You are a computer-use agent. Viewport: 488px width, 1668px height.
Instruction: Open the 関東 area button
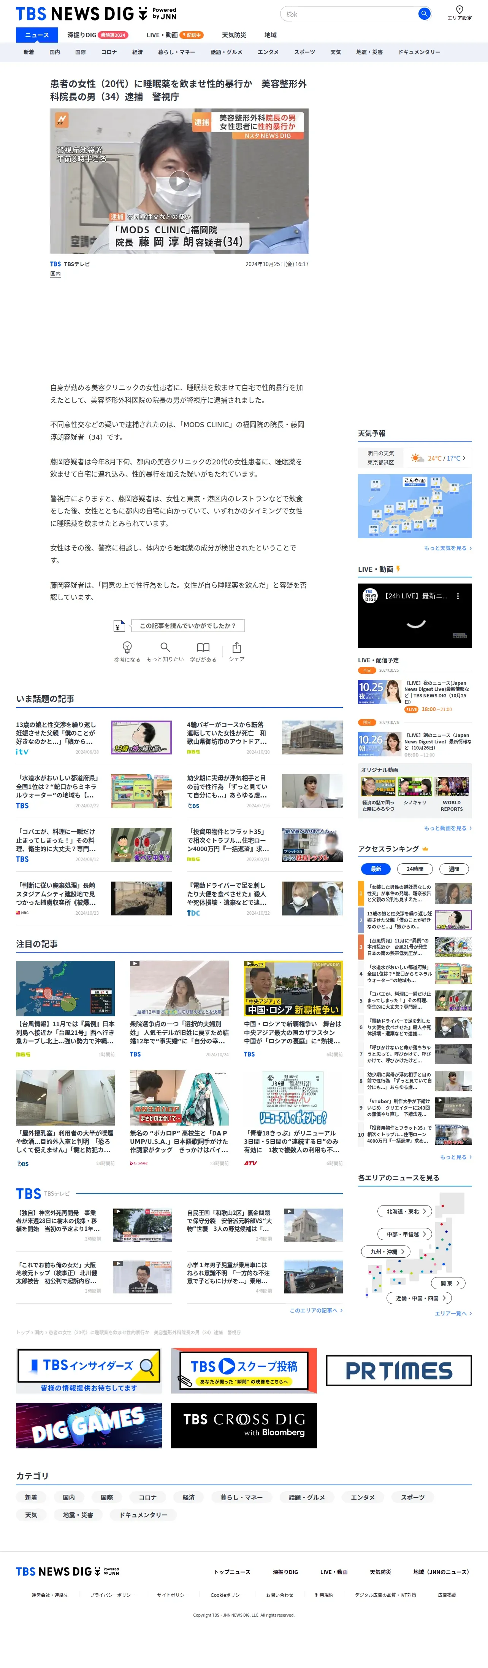point(448,1283)
